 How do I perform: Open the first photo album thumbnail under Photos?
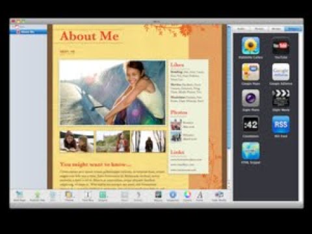pos(176,125)
